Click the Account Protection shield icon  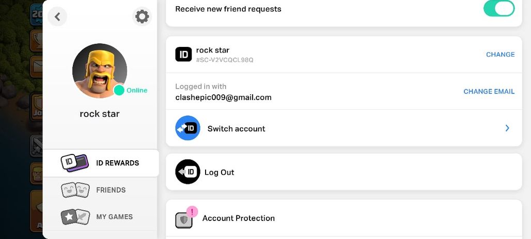point(184,220)
